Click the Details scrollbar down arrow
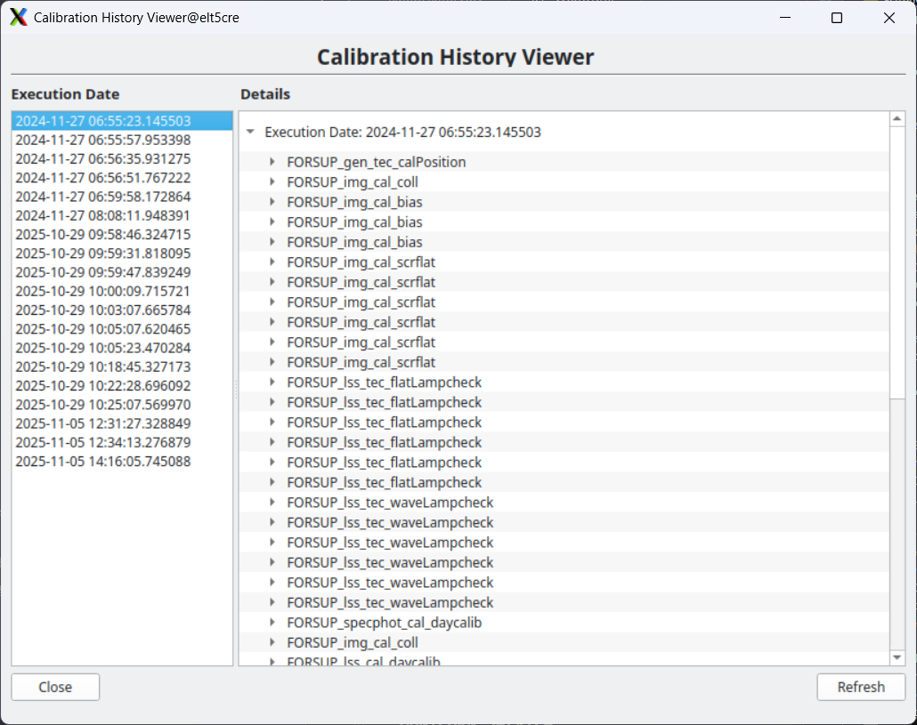 coord(897,657)
